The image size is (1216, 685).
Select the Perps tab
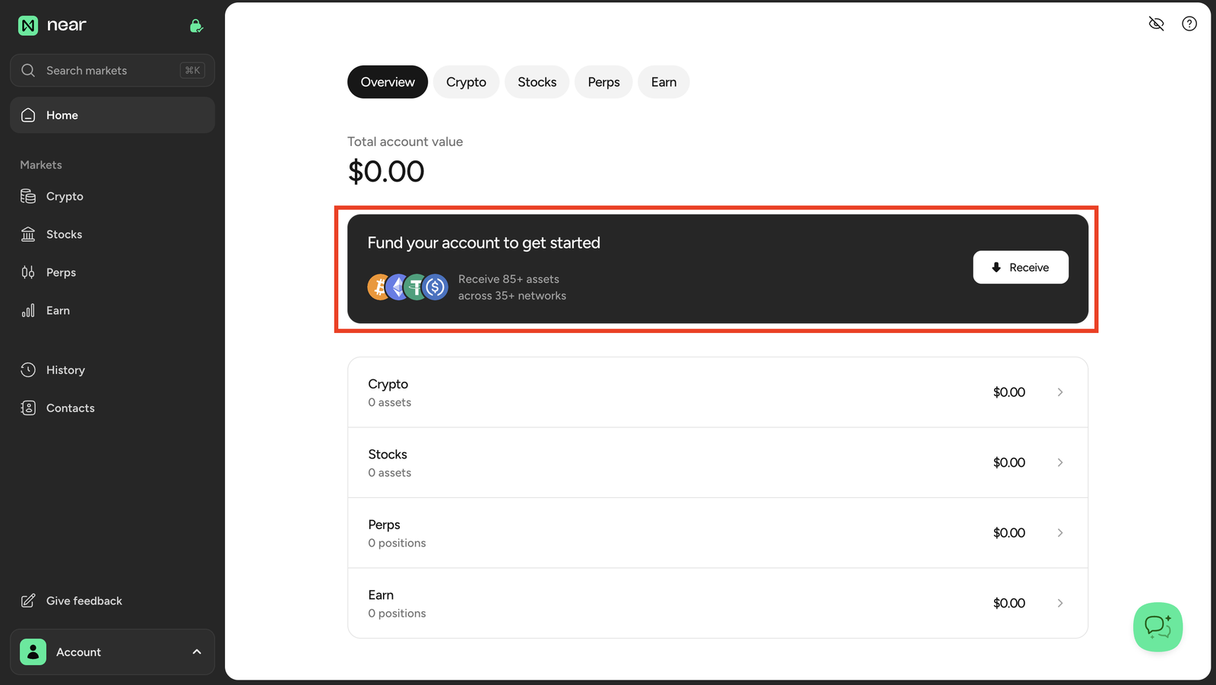coord(603,82)
